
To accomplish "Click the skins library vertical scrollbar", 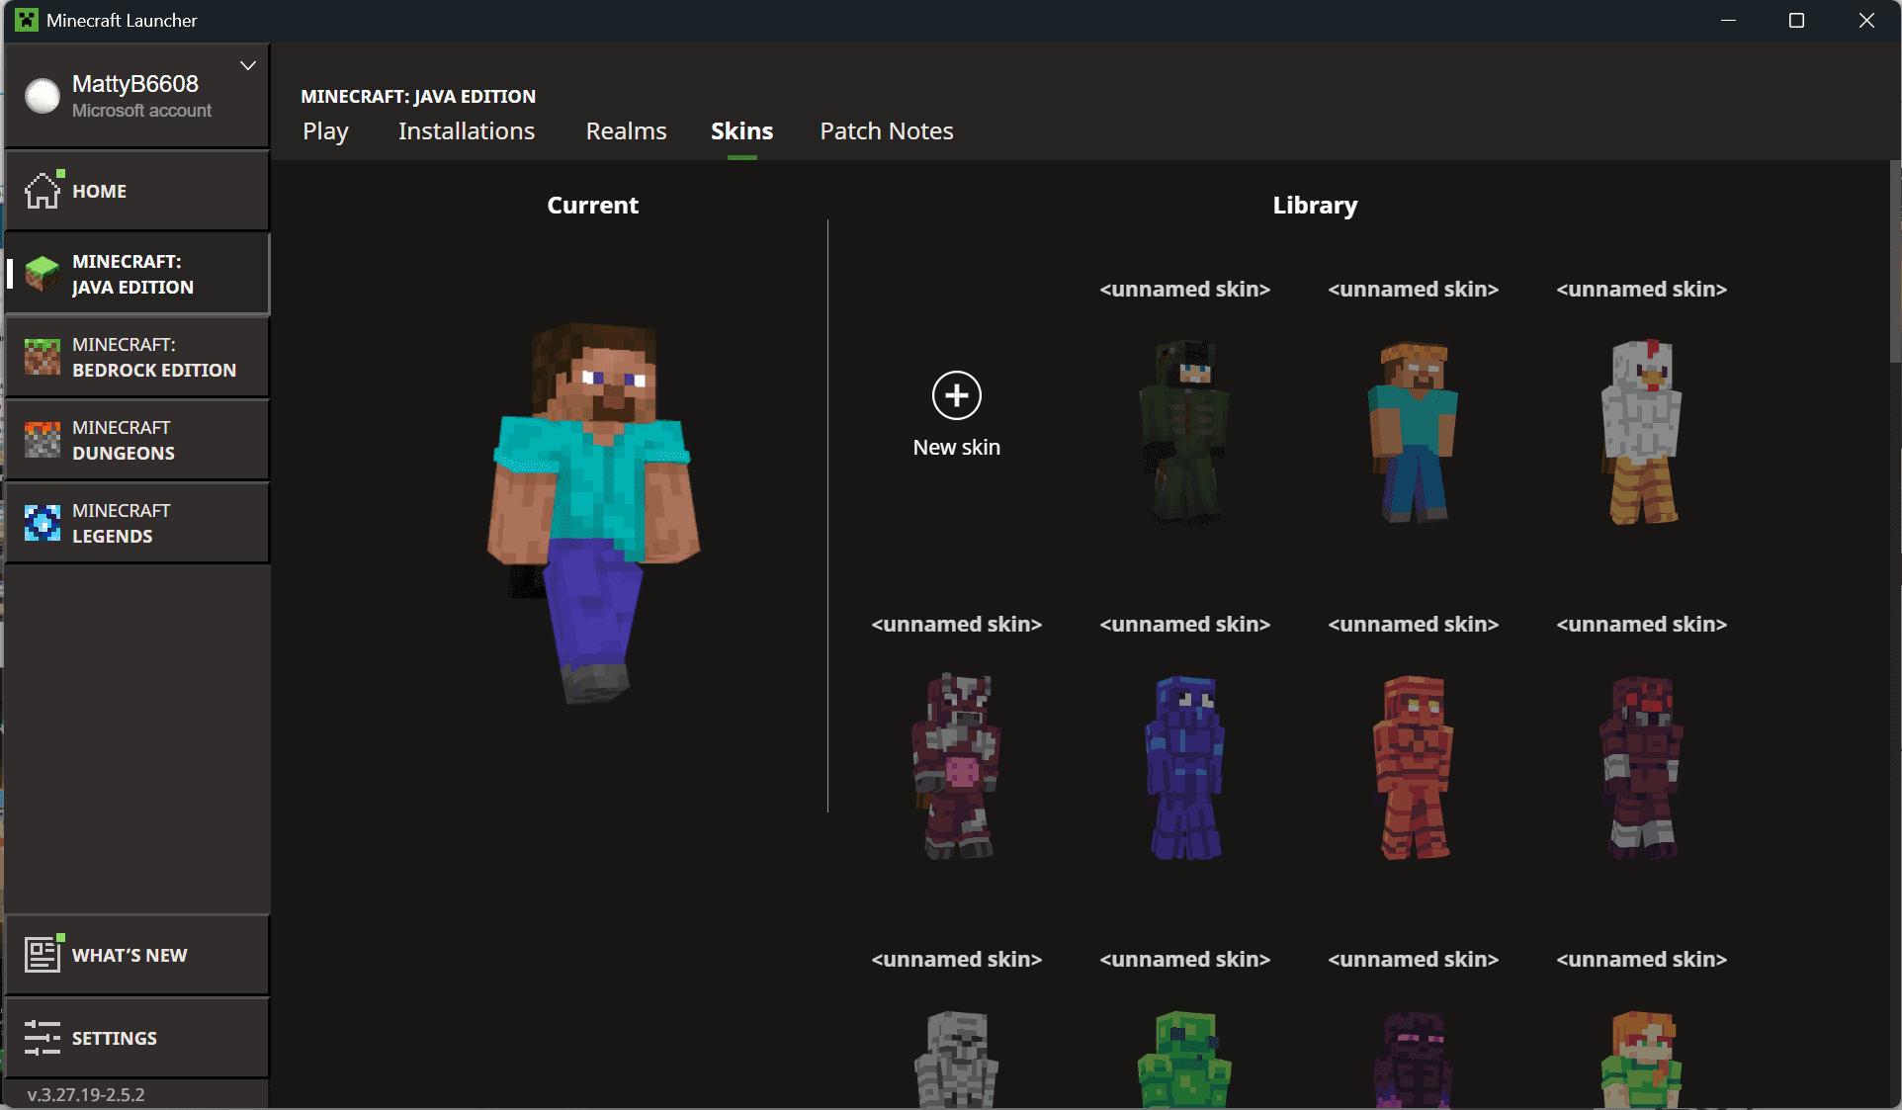I will coord(1894,263).
